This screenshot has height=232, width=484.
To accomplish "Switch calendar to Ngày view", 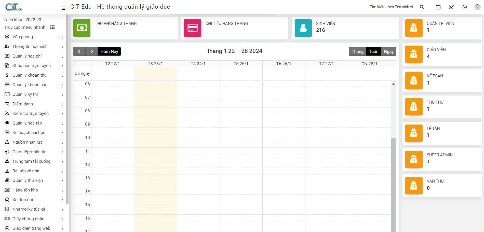I will pos(388,51).
